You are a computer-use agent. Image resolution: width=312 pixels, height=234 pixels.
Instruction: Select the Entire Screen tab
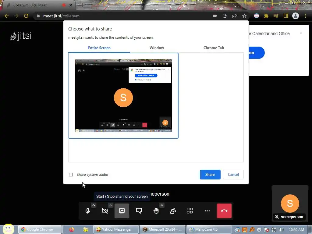99,48
